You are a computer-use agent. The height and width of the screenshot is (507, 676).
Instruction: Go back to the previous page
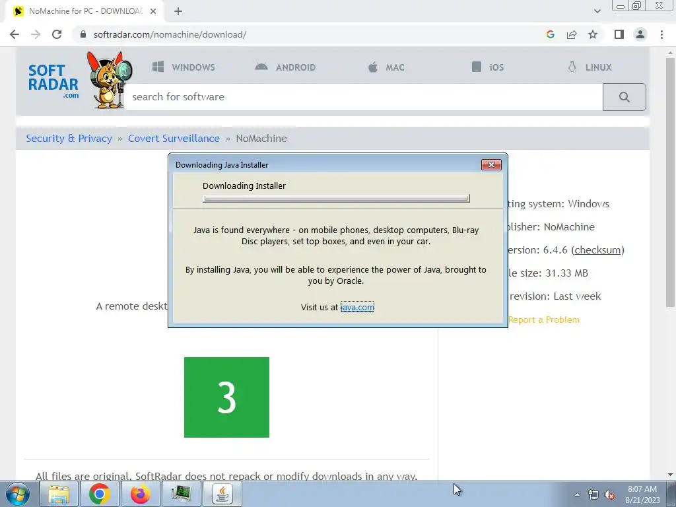click(x=15, y=34)
